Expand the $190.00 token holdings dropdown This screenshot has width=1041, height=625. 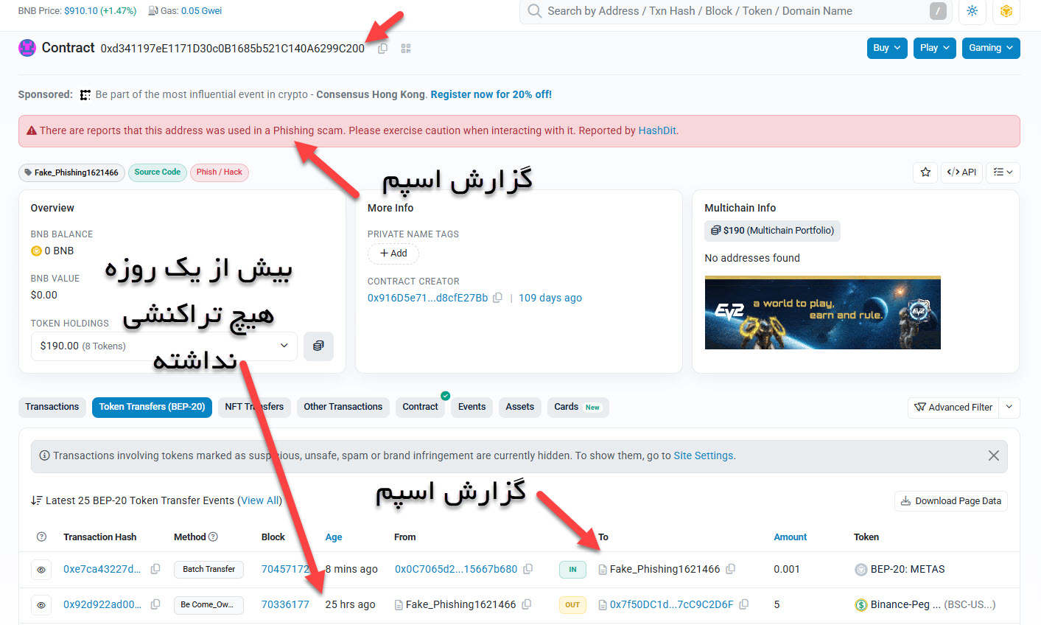click(283, 345)
